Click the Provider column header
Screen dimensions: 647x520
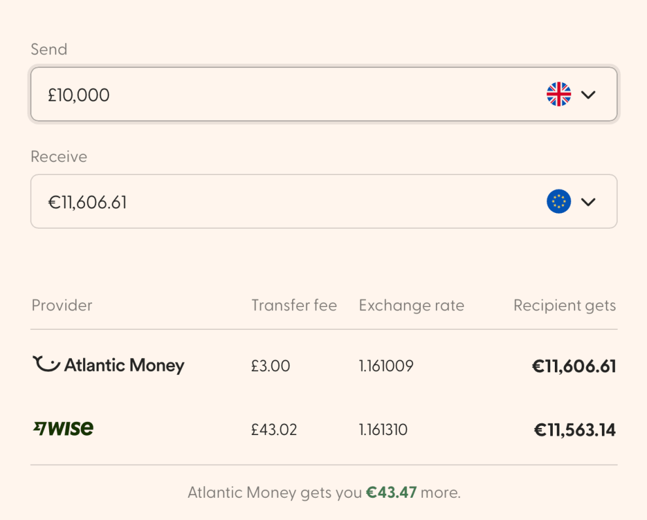[61, 305]
